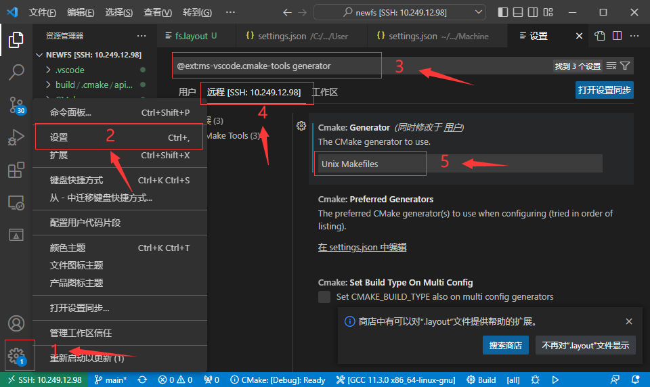Open Source Control view with 30 badge
650x387 pixels.
(x=16, y=105)
